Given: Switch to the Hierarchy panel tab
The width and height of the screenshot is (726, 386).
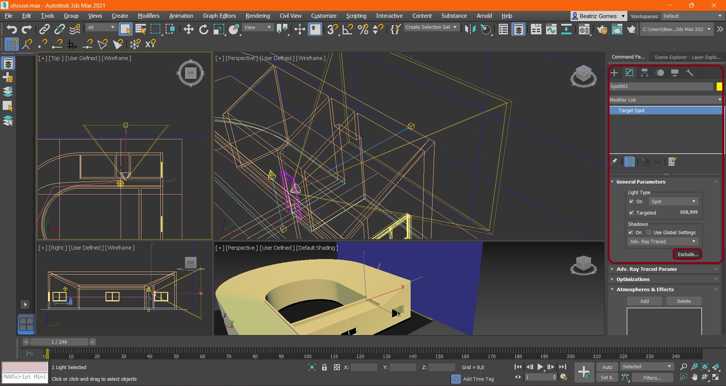Looking at the screenshot, I should pos(645,73).
